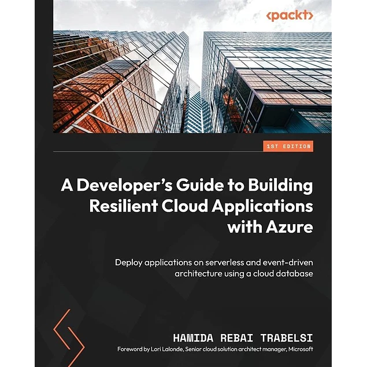The height and width of the screenshot is (367, 367).
Task: Click the thin line left of the edition badge
Action: coord(156,151)
